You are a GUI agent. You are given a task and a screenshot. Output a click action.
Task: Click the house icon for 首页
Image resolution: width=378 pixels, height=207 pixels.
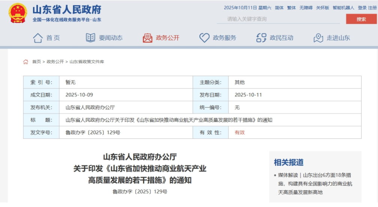tap(38, 38)
